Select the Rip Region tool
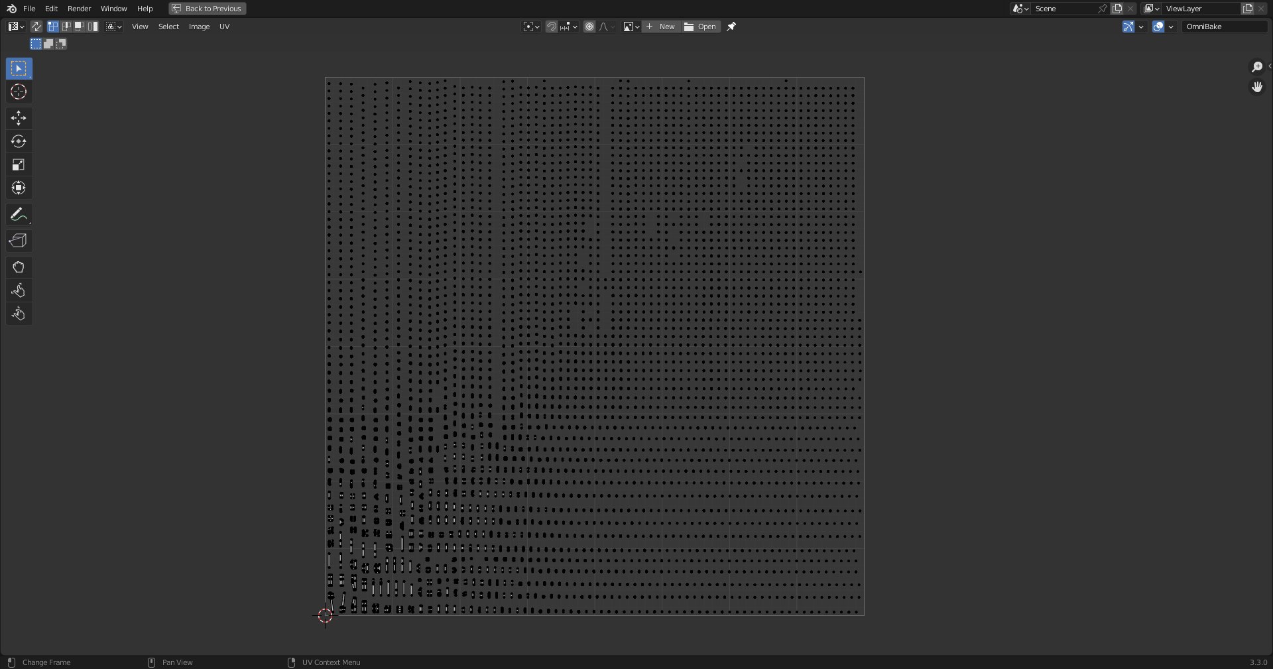This screenshot has height=669, width=1273. click(x=19, y=241)
